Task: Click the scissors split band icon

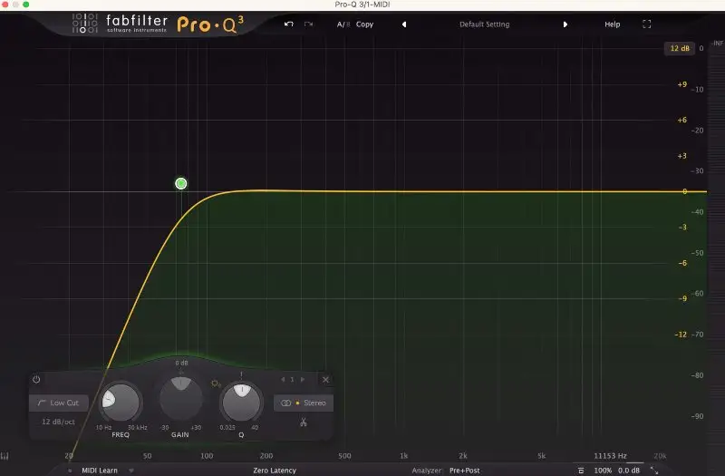Action: tap(304, 422)
